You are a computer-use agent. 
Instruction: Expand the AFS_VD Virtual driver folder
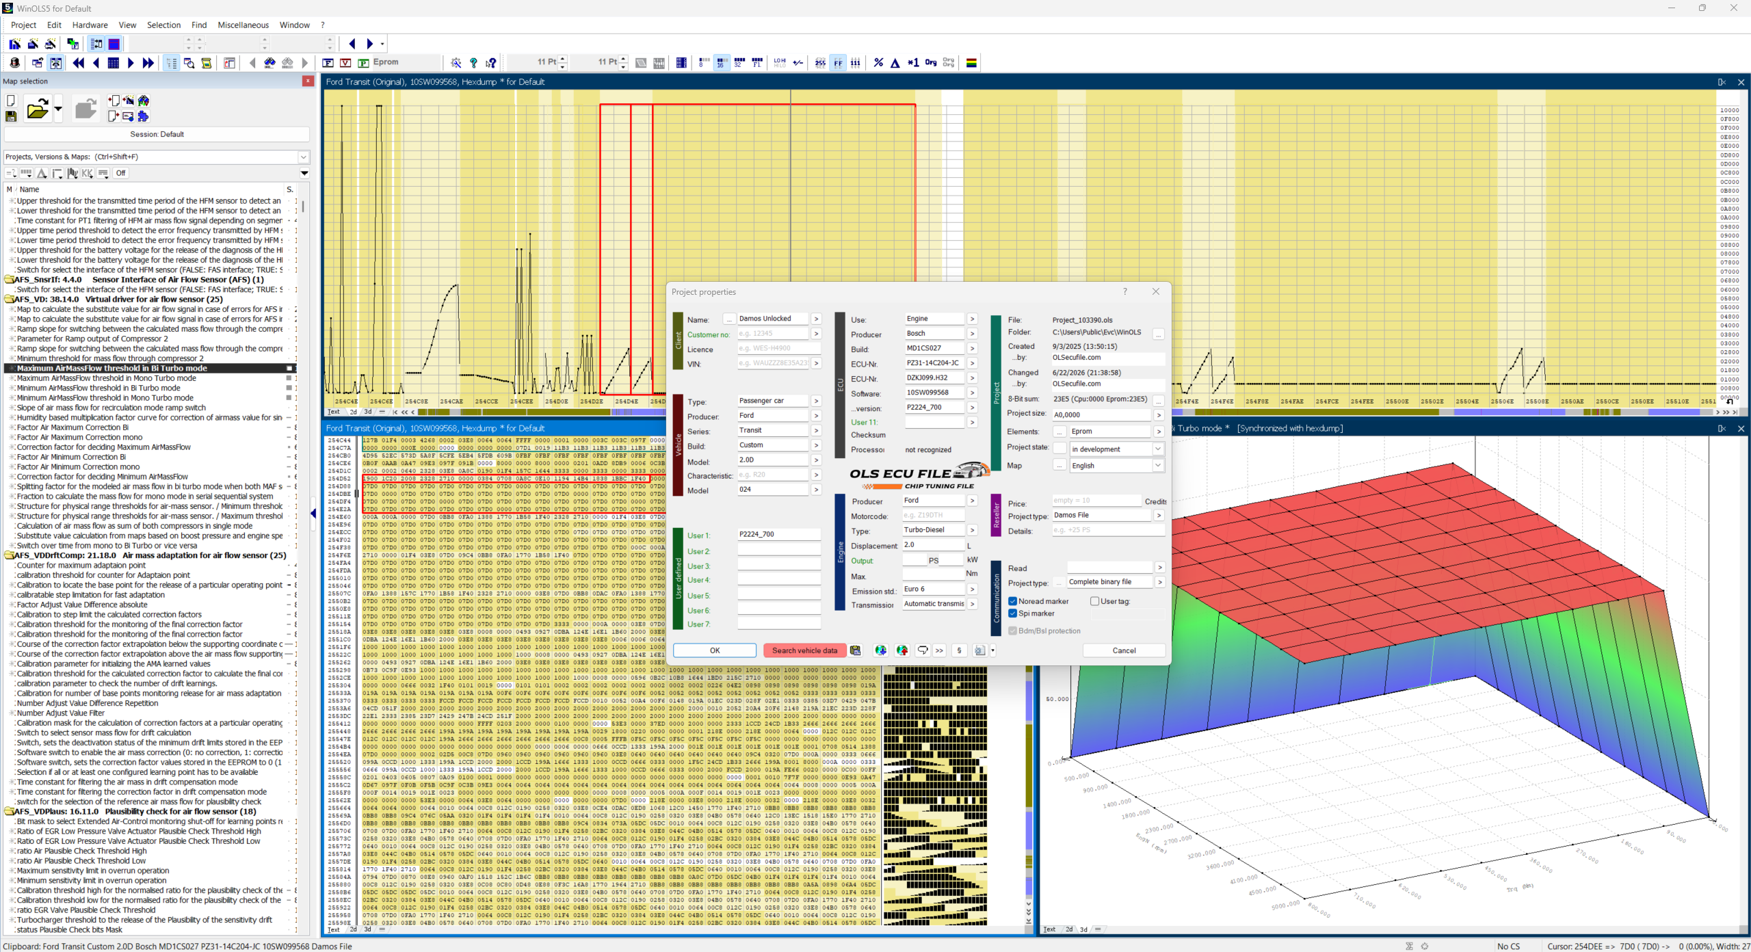pos(10,300)
